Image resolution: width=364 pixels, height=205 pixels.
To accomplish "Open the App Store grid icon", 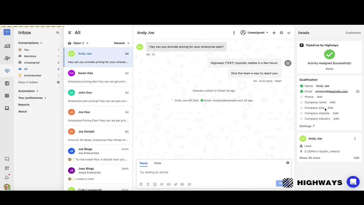I will (7, 168).
